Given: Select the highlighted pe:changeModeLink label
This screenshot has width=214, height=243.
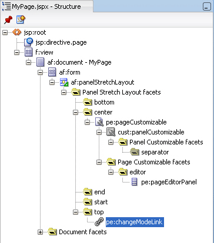Looking at the screenshot, I should (x=135, y=222).
